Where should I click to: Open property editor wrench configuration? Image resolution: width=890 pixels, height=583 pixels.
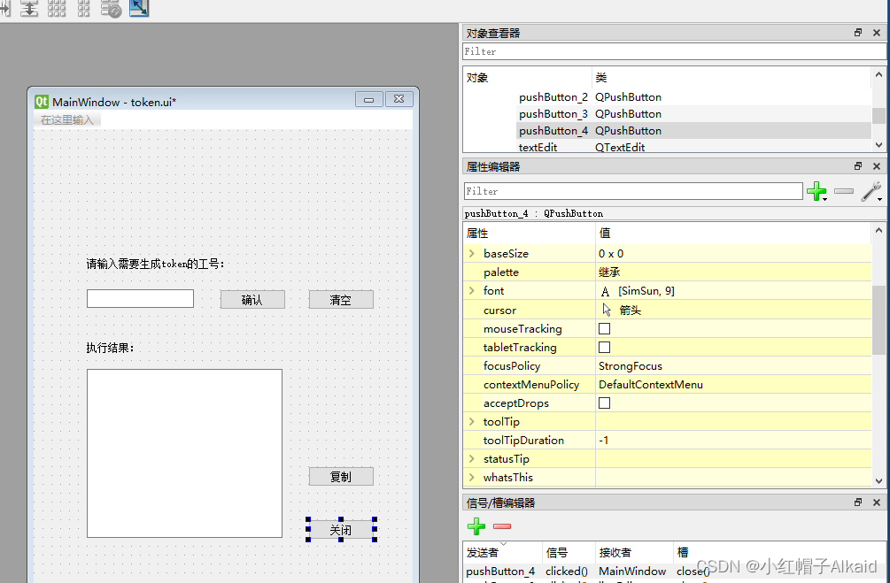[x=871, y=191]
